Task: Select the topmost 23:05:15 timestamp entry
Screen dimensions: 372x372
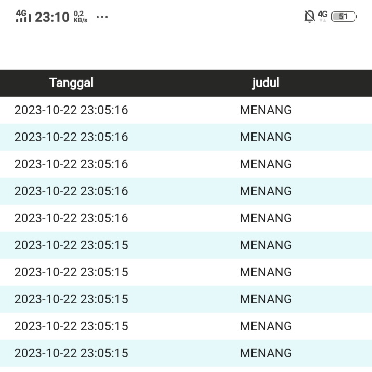Action: (71, 245)
